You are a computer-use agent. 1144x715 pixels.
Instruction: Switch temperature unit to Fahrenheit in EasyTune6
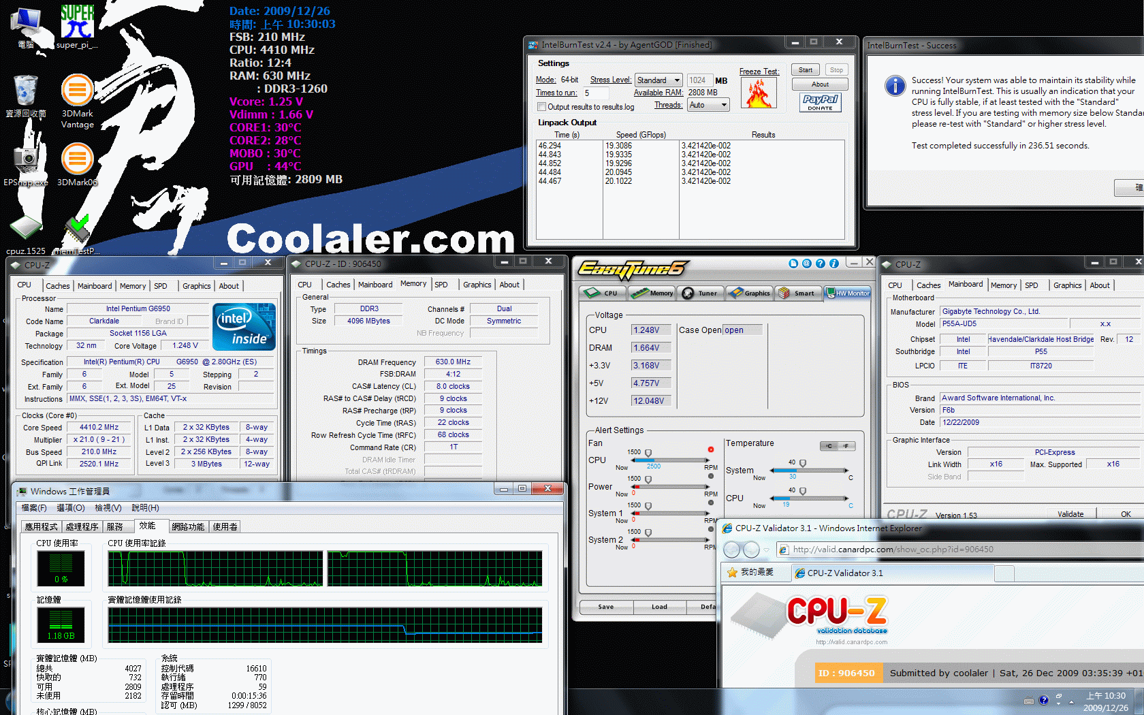[846, 446]
